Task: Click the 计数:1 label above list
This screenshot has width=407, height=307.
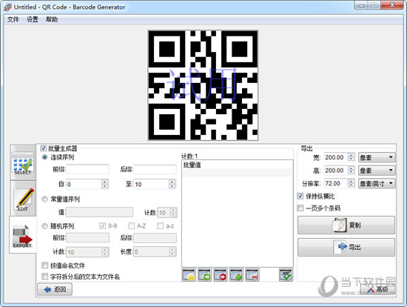Action: (x=189, y=156)
